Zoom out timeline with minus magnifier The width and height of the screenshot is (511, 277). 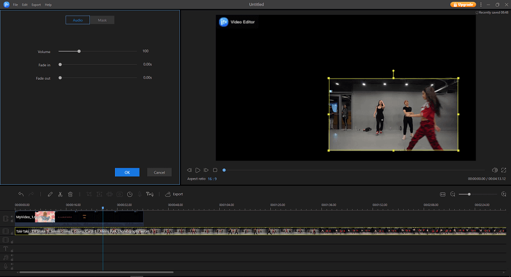pos(452,194)
